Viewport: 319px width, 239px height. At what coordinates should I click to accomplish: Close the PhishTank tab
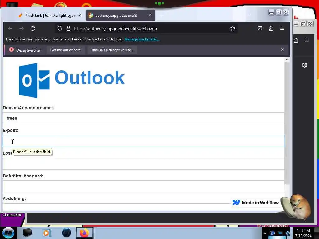(80, 15)
